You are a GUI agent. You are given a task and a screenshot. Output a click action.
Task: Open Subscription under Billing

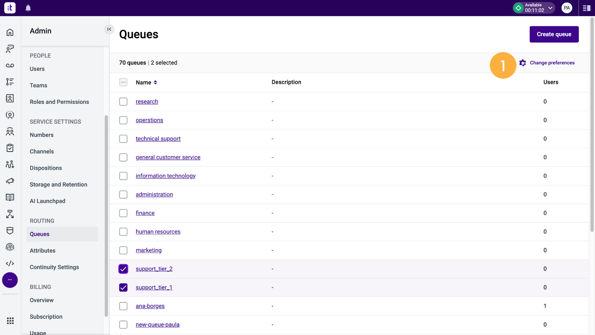pos(46,317)
